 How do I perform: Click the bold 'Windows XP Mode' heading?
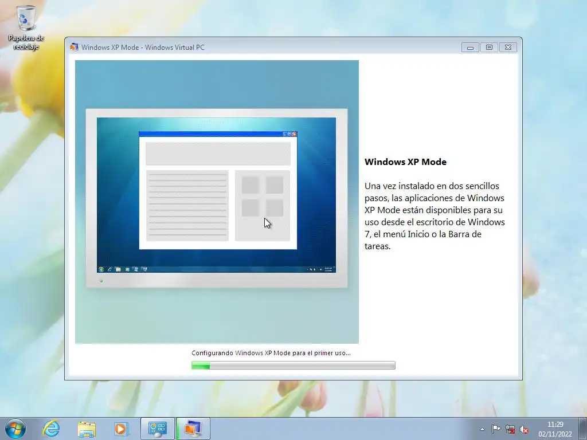[405, 162]
